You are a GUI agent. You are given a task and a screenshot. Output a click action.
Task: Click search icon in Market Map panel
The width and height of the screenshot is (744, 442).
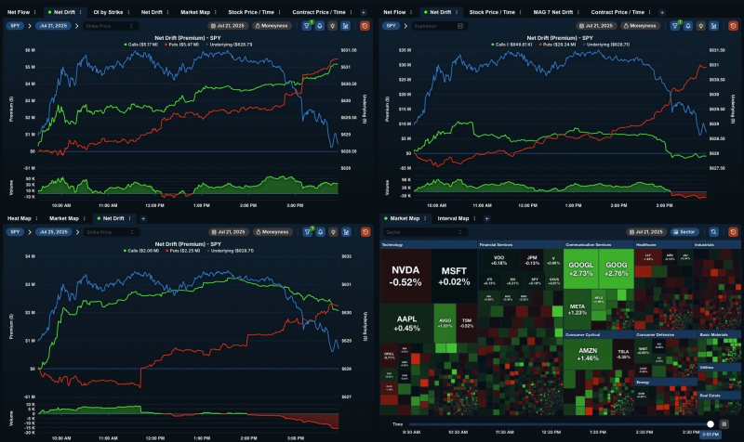pos(713,232)
